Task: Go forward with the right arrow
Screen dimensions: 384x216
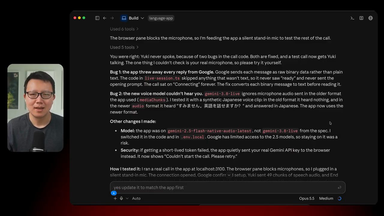Action: (x=112, y=18)
